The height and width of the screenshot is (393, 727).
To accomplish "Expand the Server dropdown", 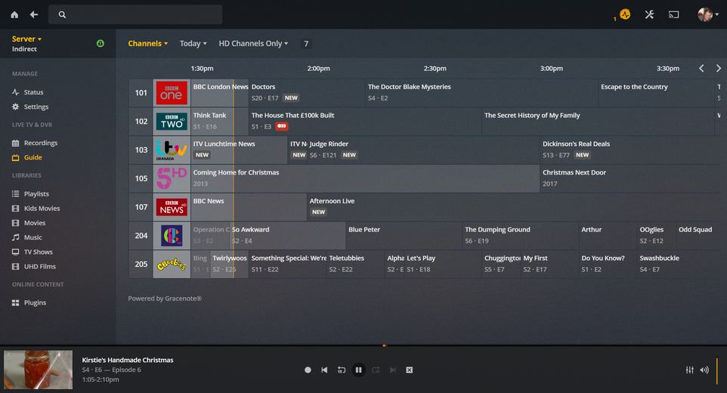I will [26, 39].
